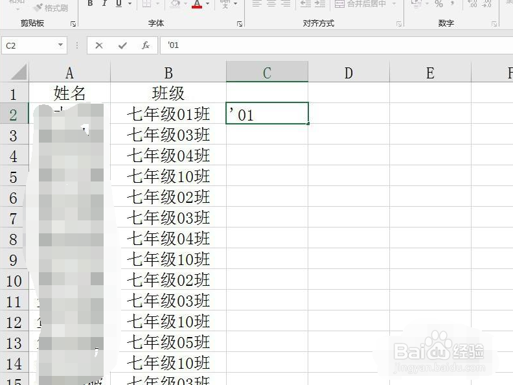This screenshot has height=385, width=513.
Task: Confirm the entry with the checkmark button
Action: coord(122,45)
